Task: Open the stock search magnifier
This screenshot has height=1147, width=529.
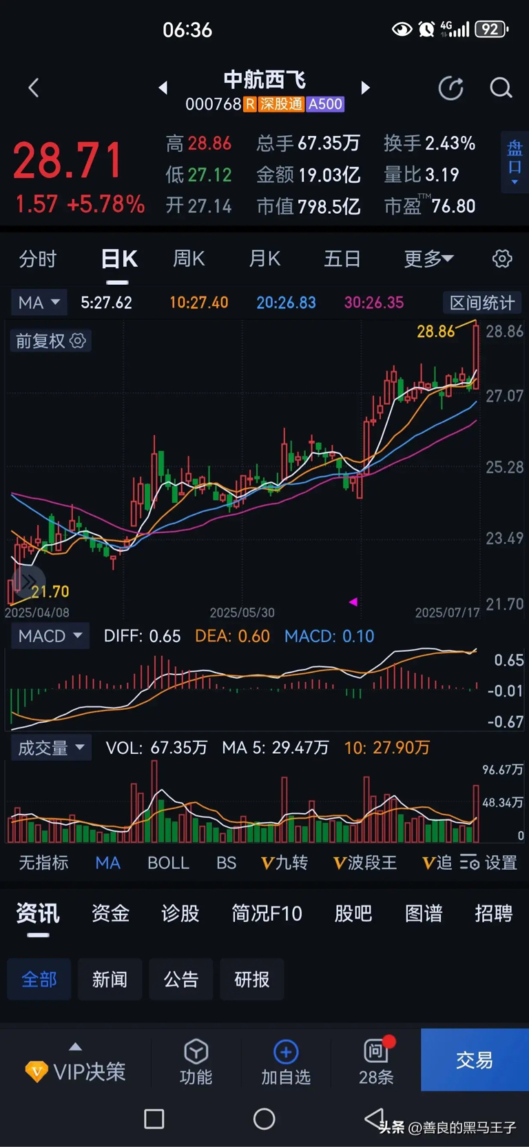Action: tap(501, 88)
